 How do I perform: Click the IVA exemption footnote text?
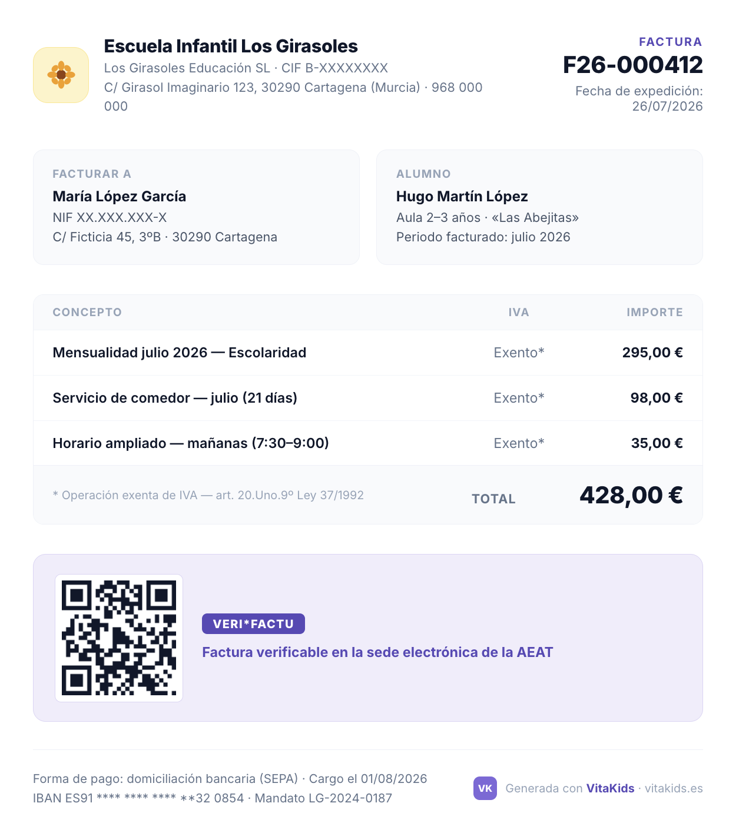coord(208,495)
